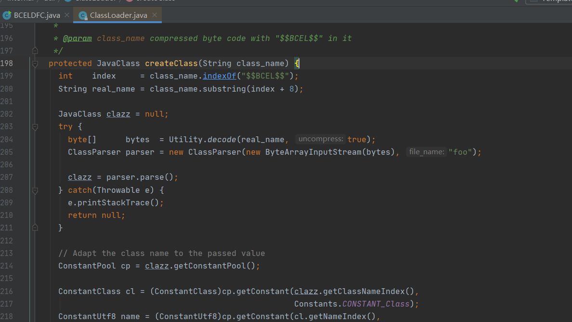Follow the indexOf method link
The width and height of the screenshot is (572, 322).
tap(220, 76)
